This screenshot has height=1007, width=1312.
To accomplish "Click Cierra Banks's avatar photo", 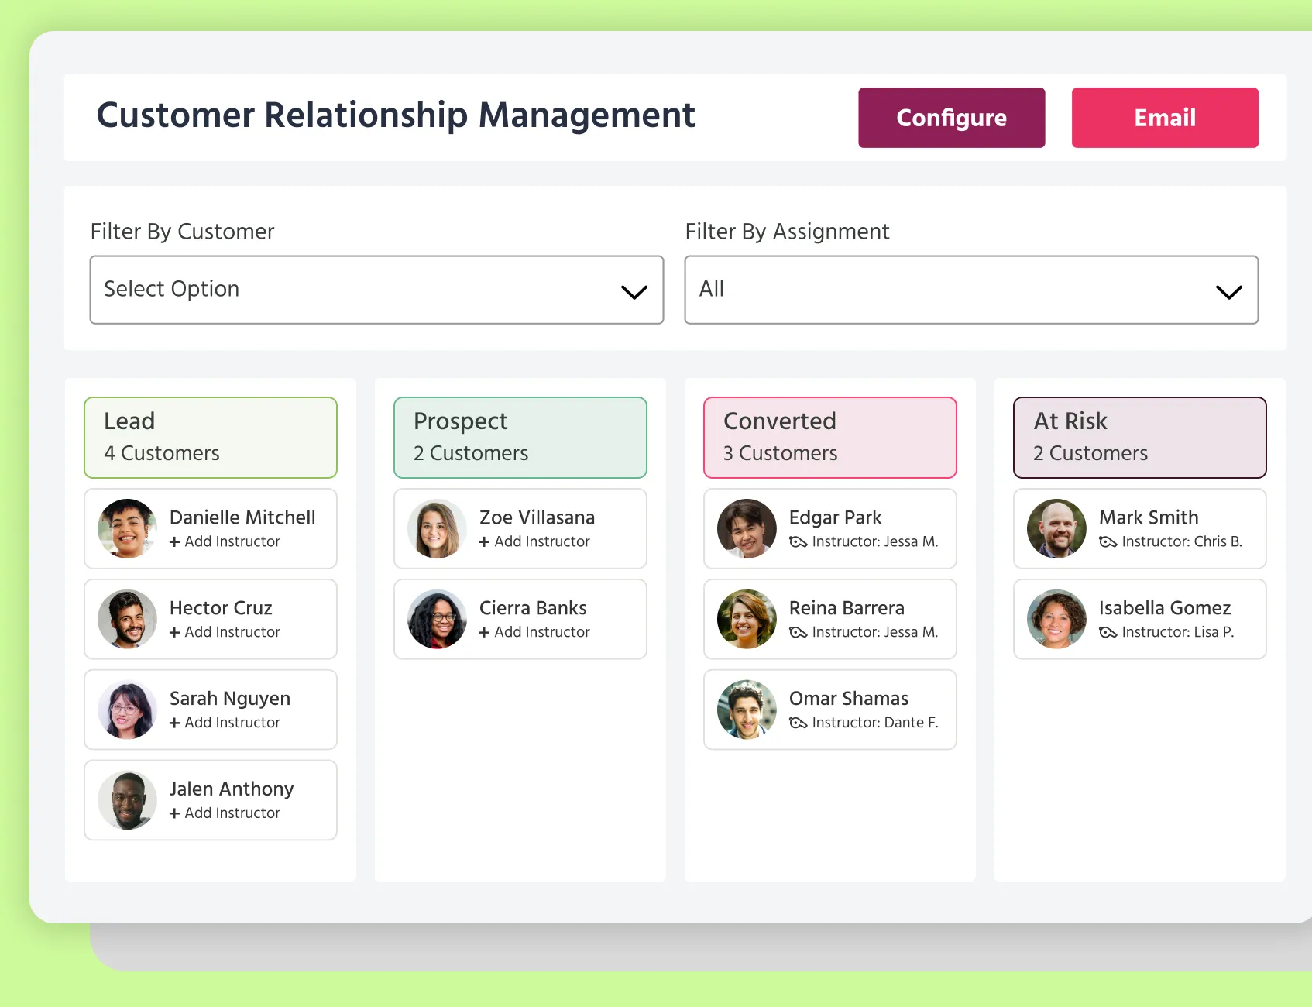I will point(437,619).
